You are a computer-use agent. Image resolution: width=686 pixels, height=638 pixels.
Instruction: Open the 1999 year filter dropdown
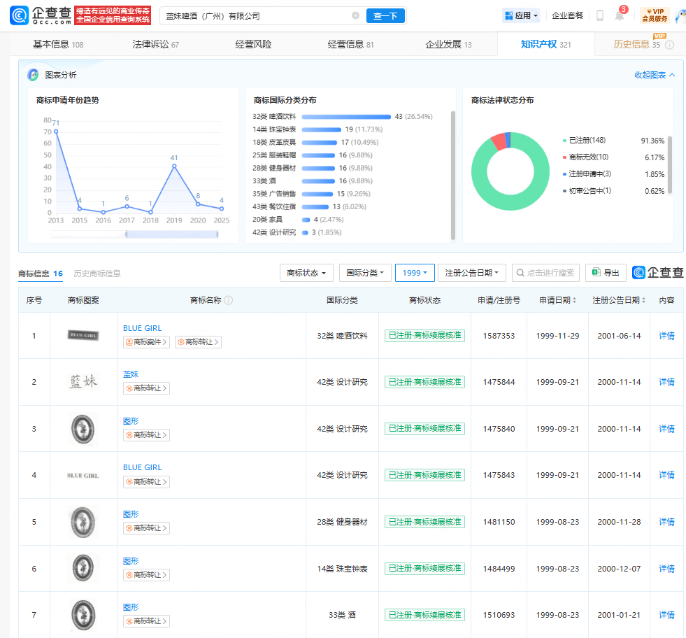(x=415, y=273)
